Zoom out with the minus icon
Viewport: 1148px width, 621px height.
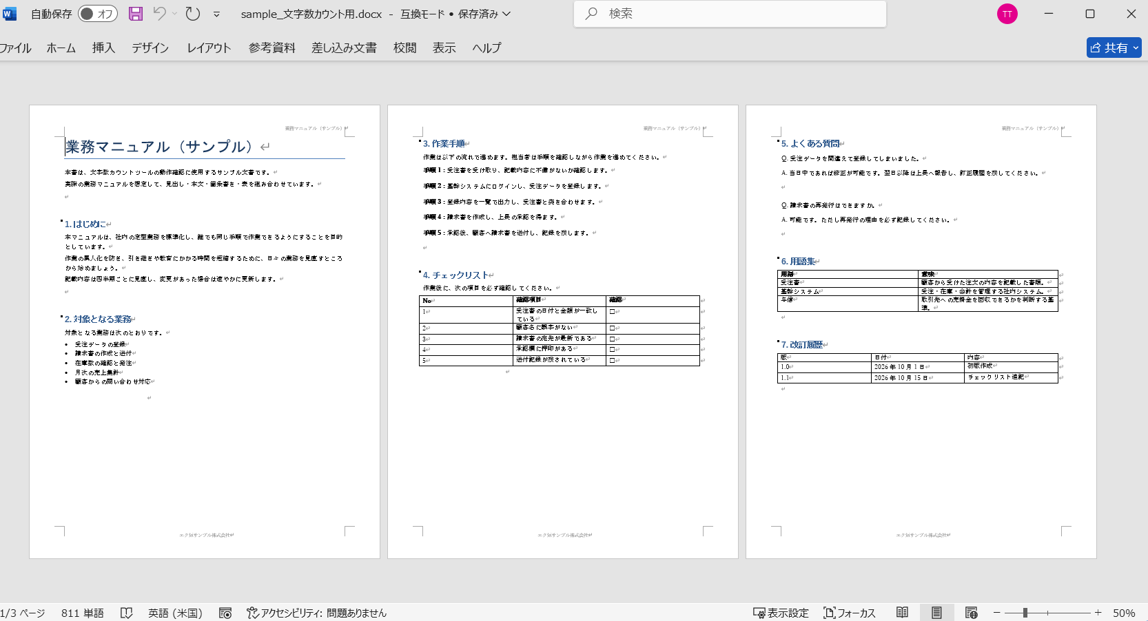[x=996, y=613]
